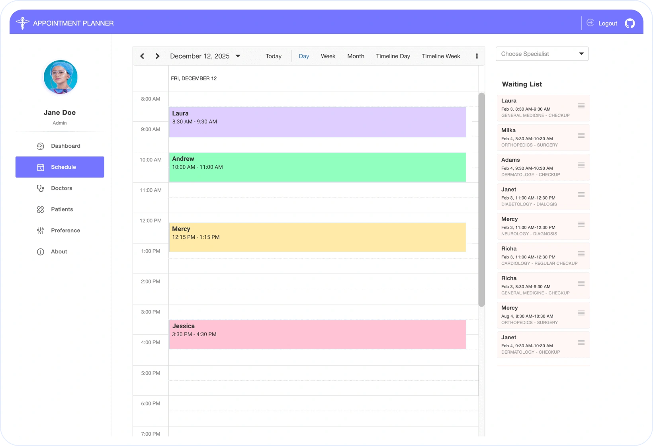Select the Dashboard sidebar icon
653x446 pixels.
[40, 146]
